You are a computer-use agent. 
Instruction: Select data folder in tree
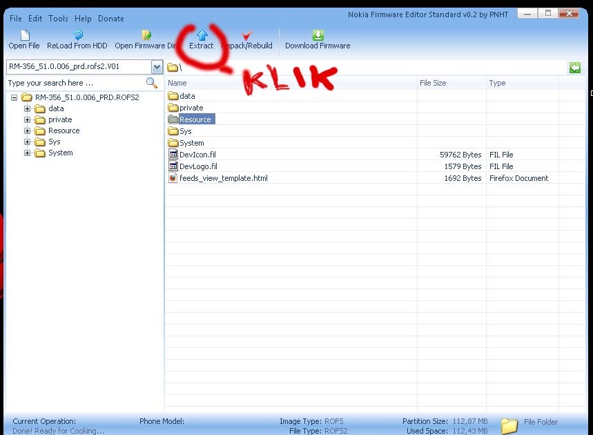coord(56,108)
